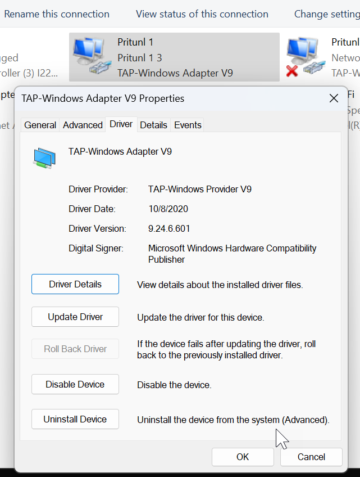The height and width of the screenshot is (477, 360).
Task: Open the Events tab
Action: pyautogui.click(x=188, y=125)
